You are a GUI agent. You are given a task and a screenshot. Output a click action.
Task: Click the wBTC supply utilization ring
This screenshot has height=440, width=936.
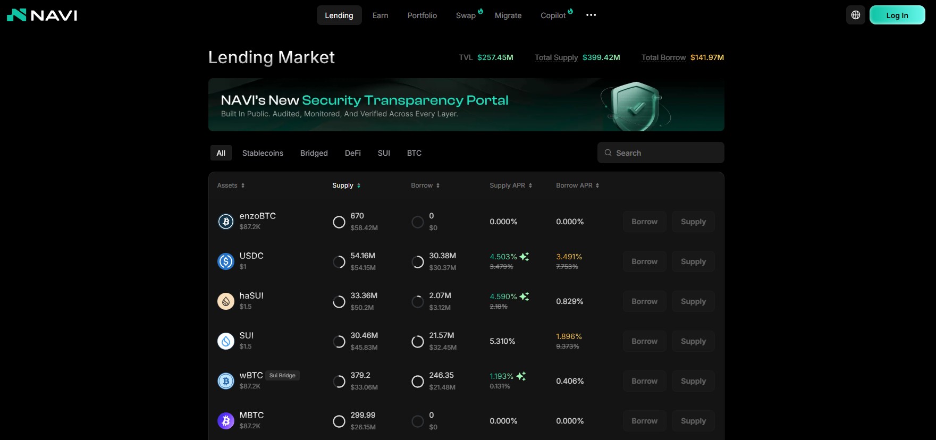(339, 381)
